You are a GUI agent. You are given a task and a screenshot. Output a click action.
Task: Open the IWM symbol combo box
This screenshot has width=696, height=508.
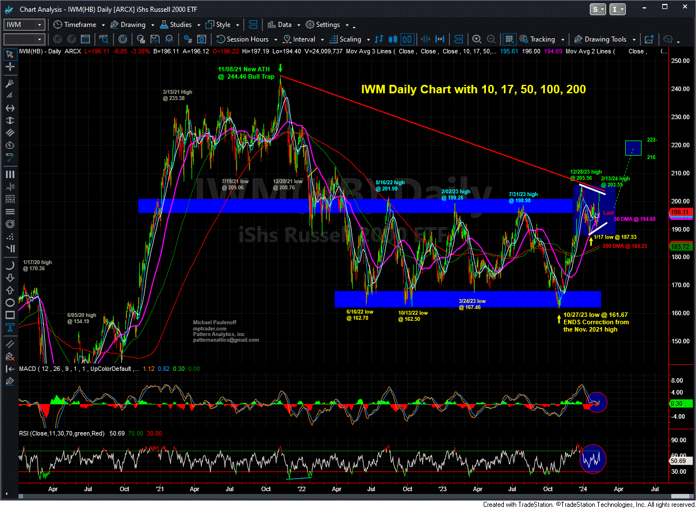[x=24, y=24]
